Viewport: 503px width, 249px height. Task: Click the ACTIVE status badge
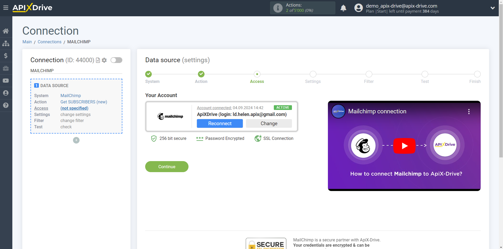point(283,108)
